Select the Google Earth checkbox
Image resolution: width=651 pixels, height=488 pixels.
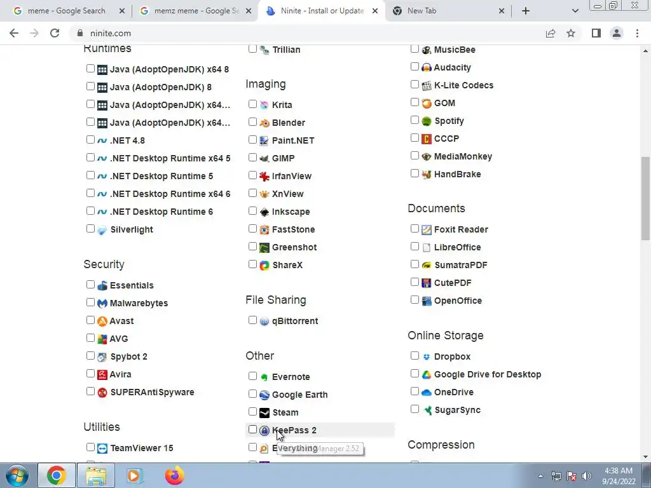point(252,394)
